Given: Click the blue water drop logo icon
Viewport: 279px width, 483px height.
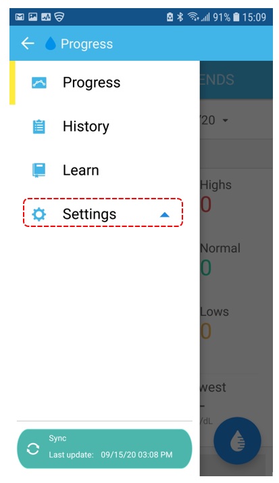Looking at the screenshot, I should point(51,43).
